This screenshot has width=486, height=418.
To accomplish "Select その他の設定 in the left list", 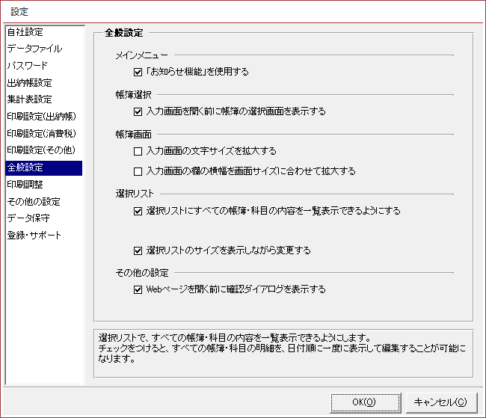I will [33, 201].
